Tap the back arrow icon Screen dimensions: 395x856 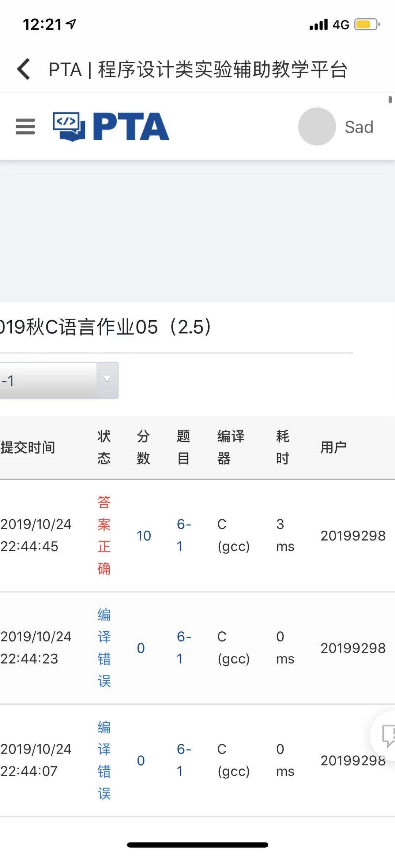[x=24, y=69]
